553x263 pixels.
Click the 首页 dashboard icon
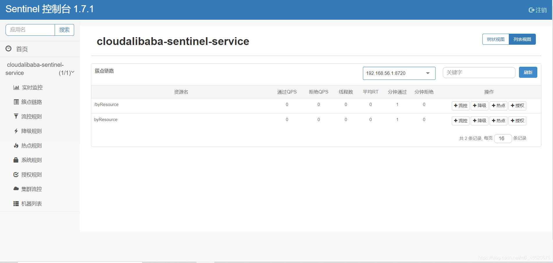coord(9,48)
